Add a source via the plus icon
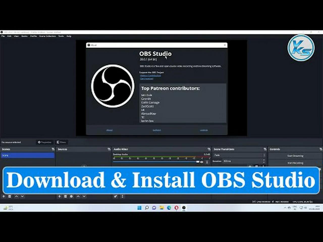The height and width of the screenshot is (242, 323). (x=59, y=196)
